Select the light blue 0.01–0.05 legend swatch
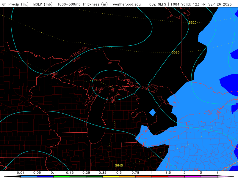This screenshot has height=178, width=238. pos(29,177)
